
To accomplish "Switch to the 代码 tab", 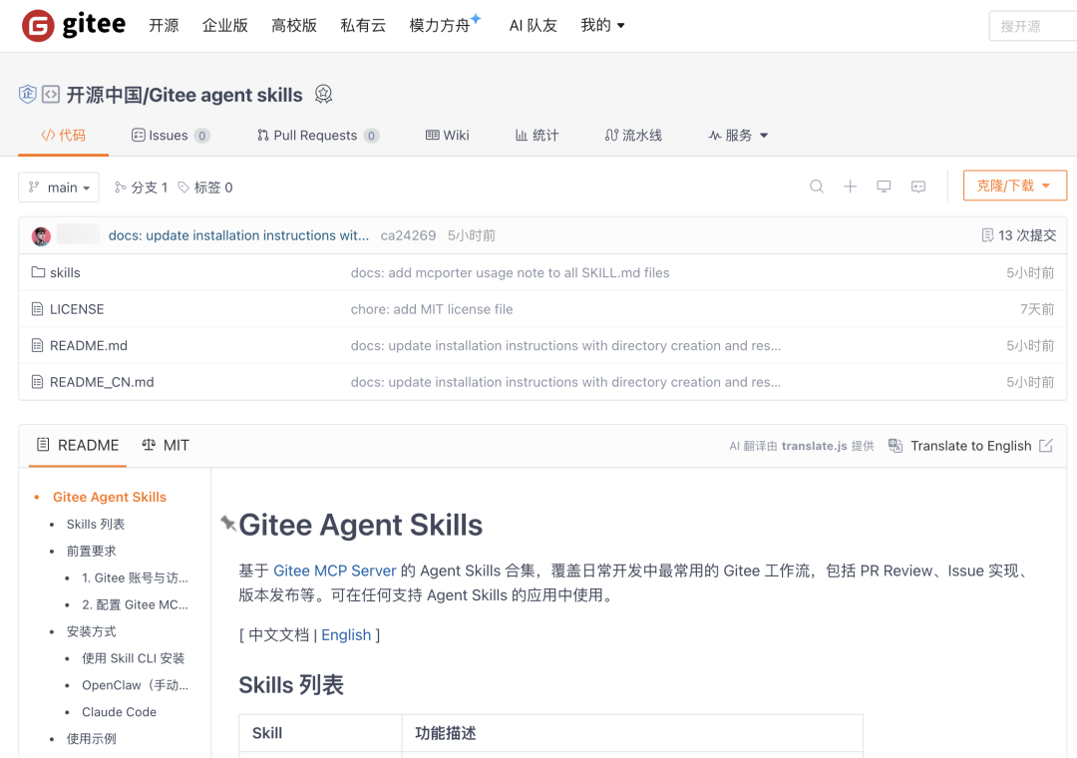I will (63, 136).
